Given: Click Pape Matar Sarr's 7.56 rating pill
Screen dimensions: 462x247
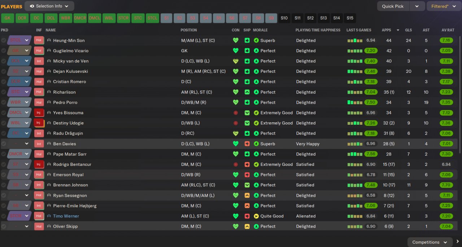Looking at the screenshot, I should click(371, 154).
